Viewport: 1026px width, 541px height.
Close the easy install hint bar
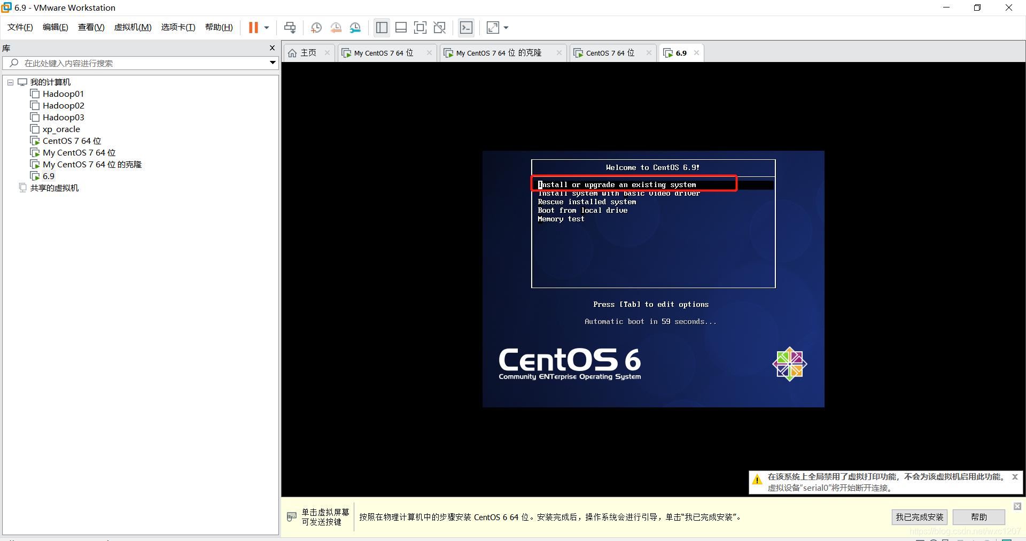pos(1017,506)
